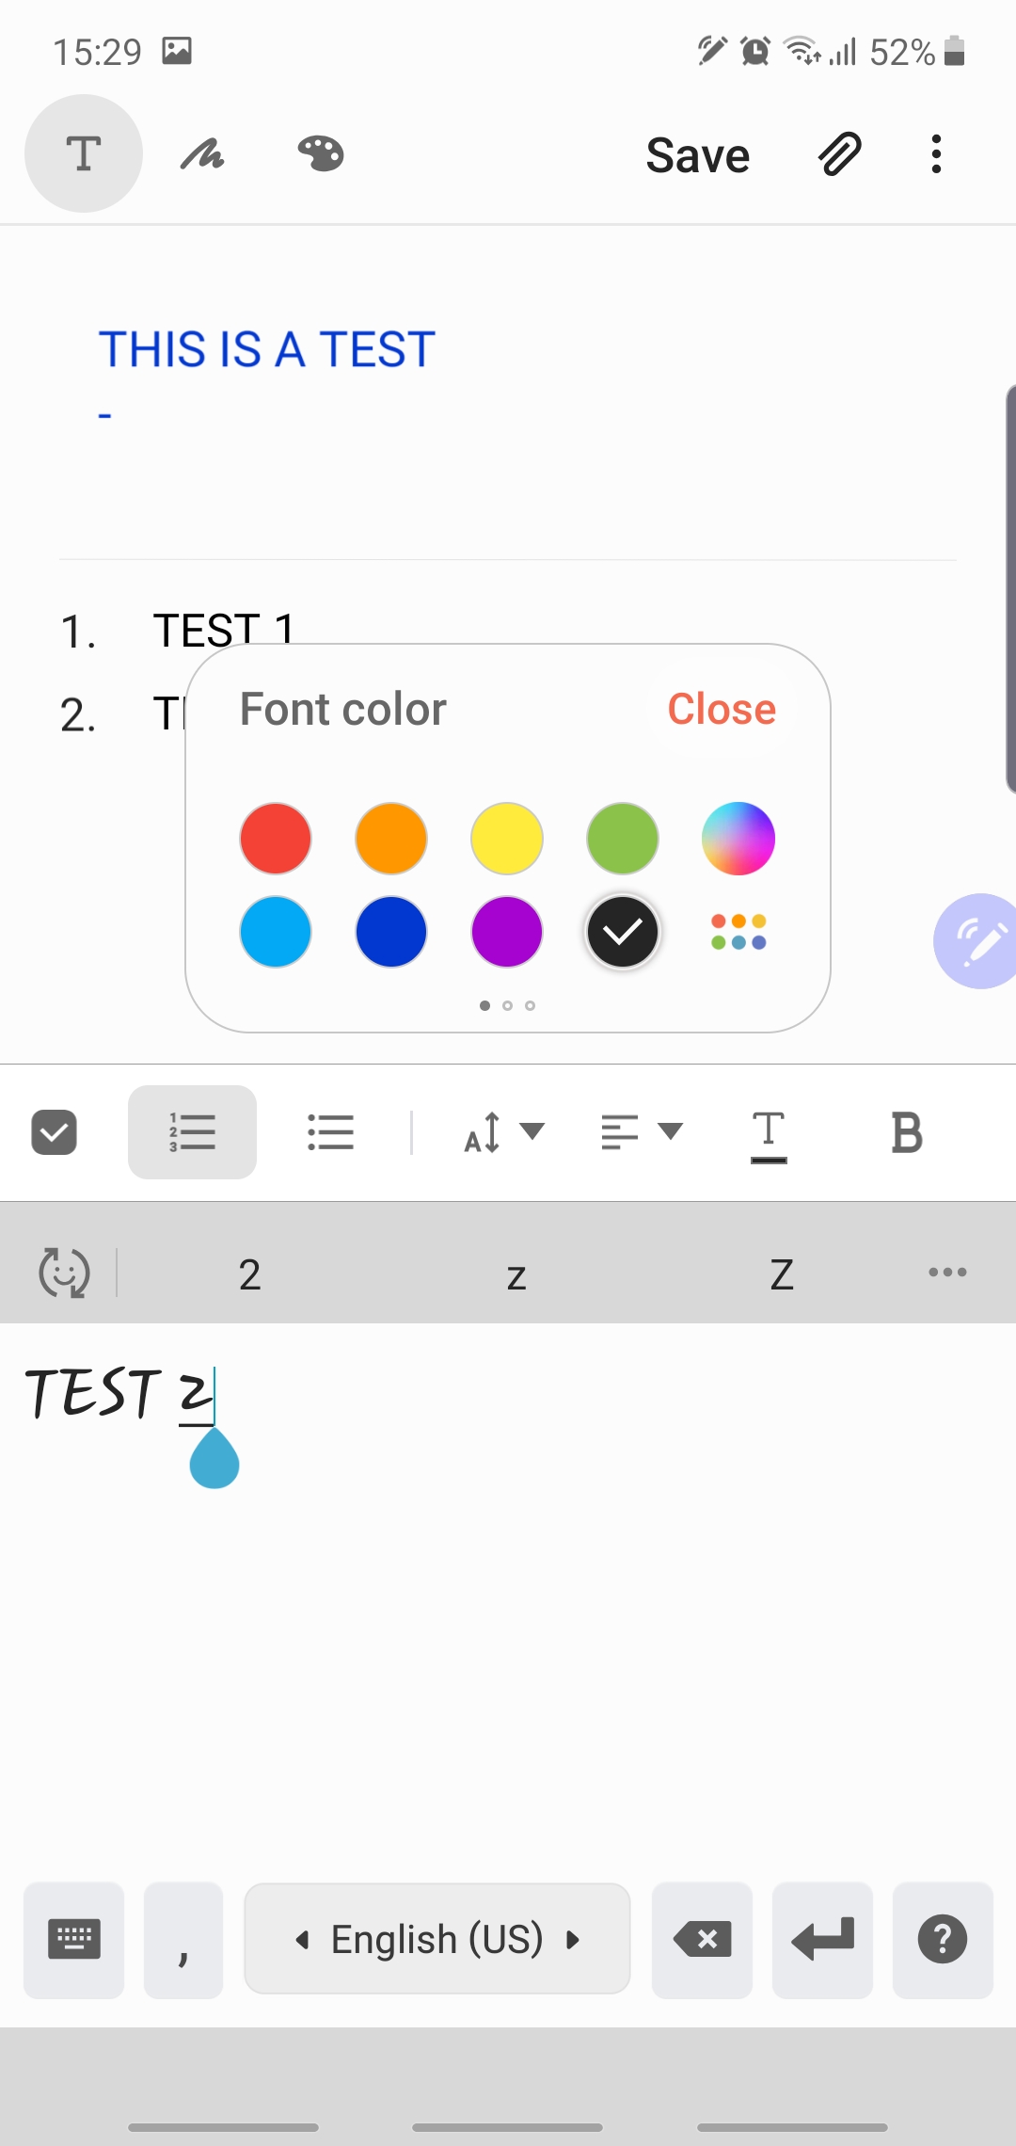
Task: Open the font color toolbar item
Action: coord(769,1133)
